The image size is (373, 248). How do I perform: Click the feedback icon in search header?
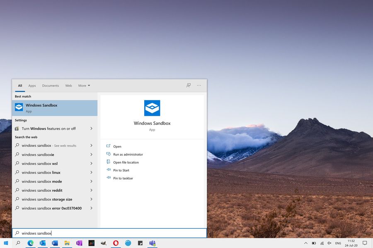click(x=189, y=85)
